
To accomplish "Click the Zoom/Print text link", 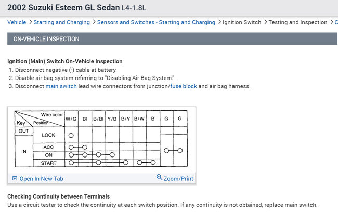I will click(x=178, y=179).
